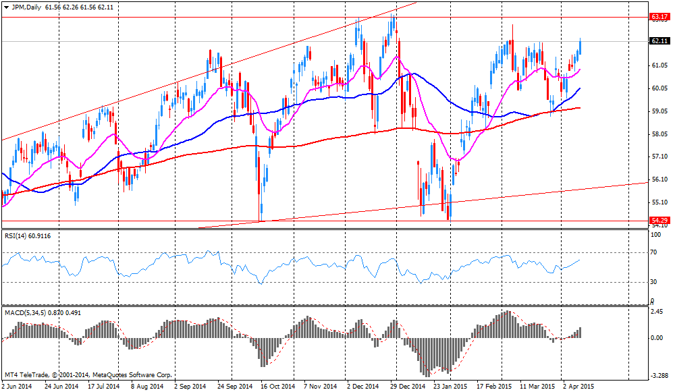Click the triangle beside the JPM,Daily title
Viewport: 675px width, 392px height.
6,7
